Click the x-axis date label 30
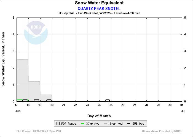This screenshot has width=193, height=137. point(170,105)
